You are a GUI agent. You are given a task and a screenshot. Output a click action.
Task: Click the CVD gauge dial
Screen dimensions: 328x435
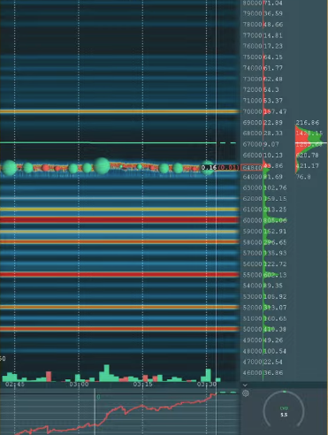[x=284, y=409]
